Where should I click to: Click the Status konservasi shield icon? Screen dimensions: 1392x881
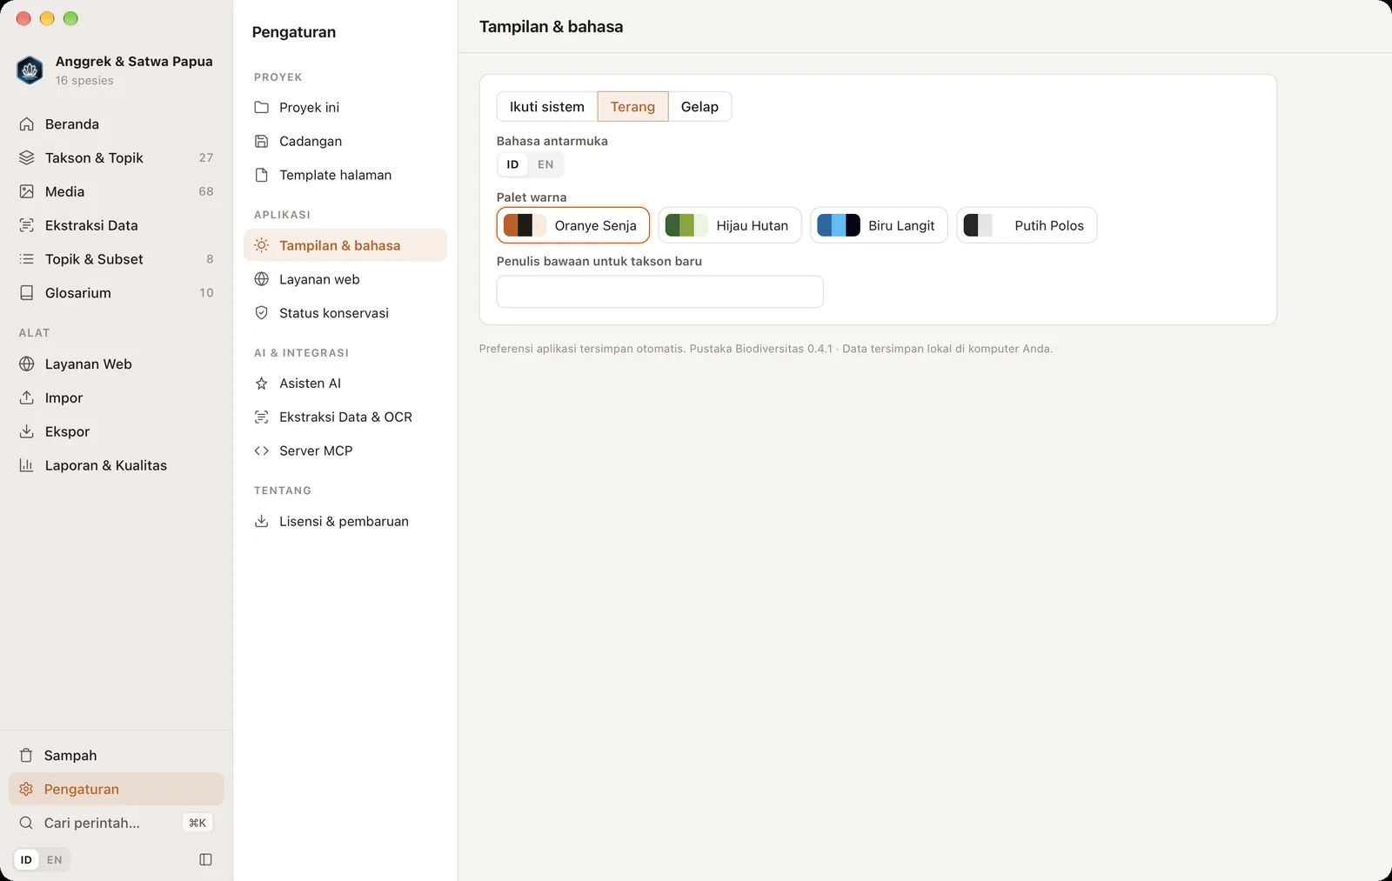pos(261,313)
